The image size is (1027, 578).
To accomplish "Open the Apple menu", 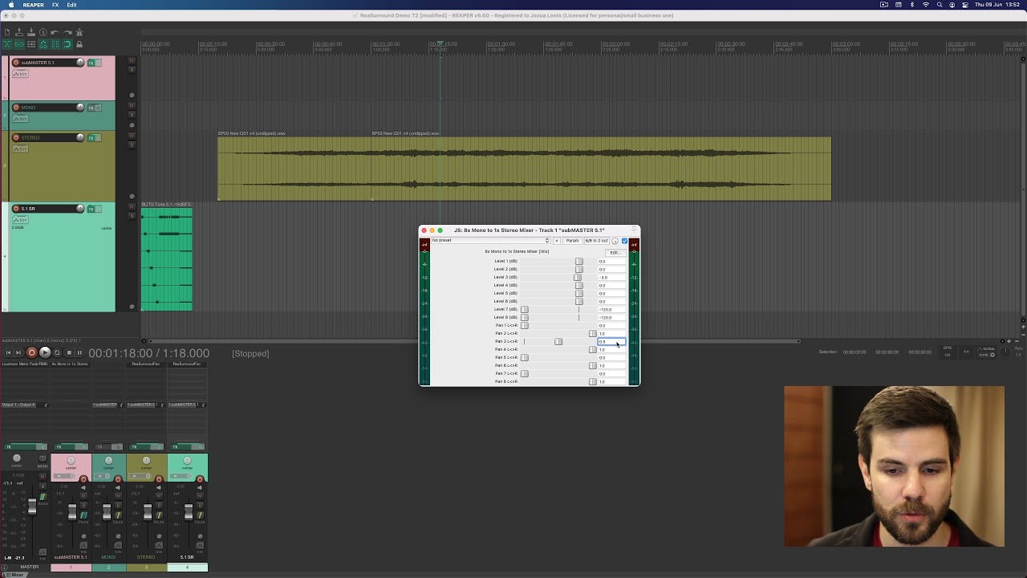I will pyautogui.click(x=10, y=5).
